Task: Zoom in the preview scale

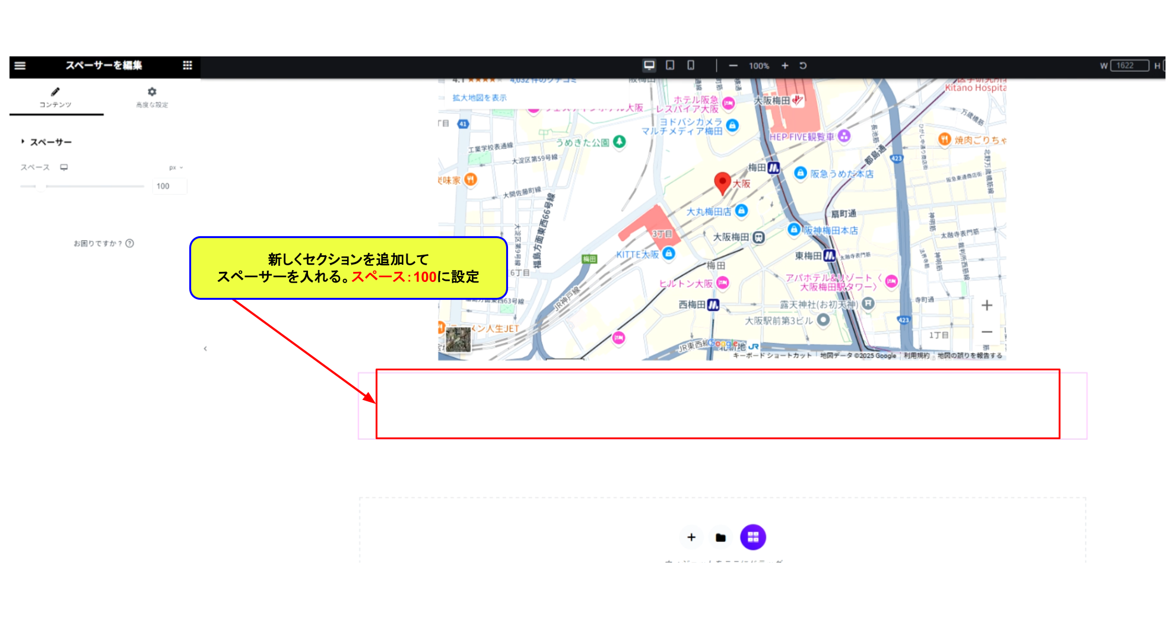Action: 785,66
